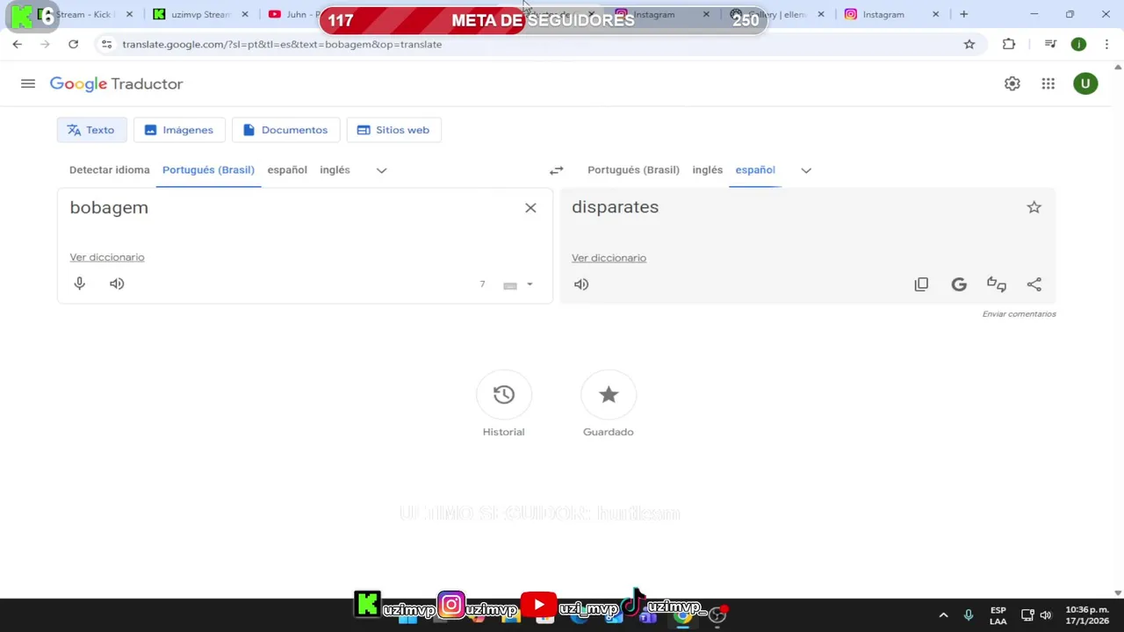This screenshot has height=632, width=1124.
Task: Swap source and target languages
Action: click(556, 170)
